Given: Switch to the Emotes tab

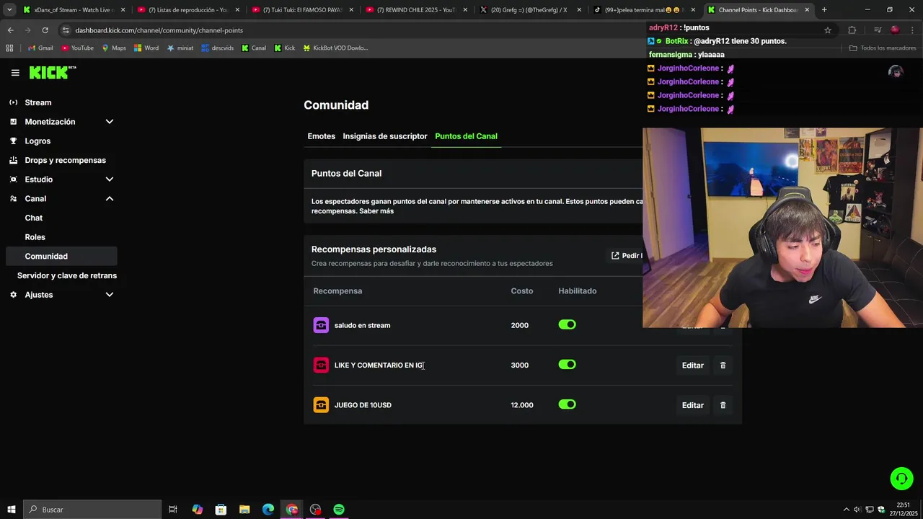Looking at the screenshot, I should point(322,136).
